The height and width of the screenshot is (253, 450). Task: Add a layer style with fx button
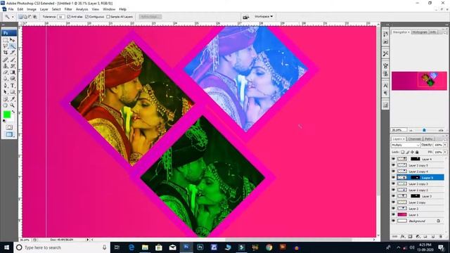pyautogui.click(x=402, y=237)
